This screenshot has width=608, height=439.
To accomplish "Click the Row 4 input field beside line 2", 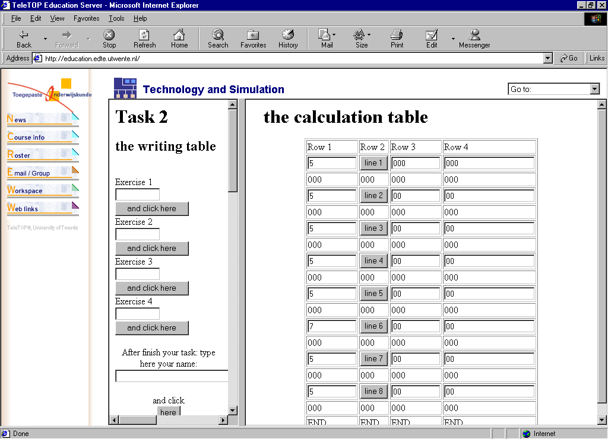I will pos(489,196).
